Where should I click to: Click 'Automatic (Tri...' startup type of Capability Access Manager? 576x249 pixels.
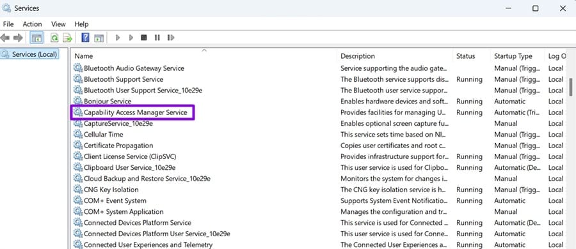(517, 112)
